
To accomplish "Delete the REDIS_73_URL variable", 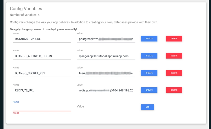I will tap(174, 90).
